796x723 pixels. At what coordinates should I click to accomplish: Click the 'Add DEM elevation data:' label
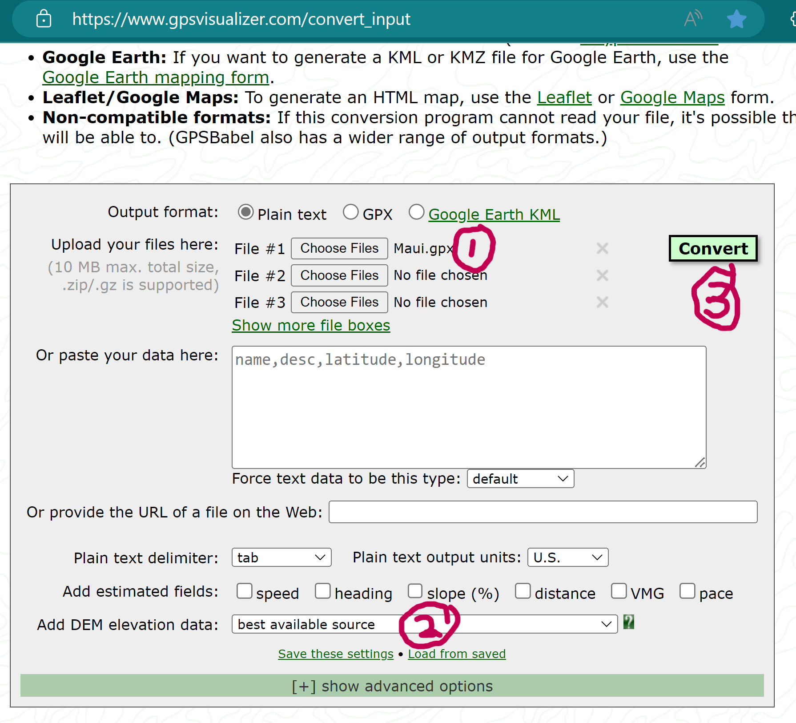tap(128, 625)
